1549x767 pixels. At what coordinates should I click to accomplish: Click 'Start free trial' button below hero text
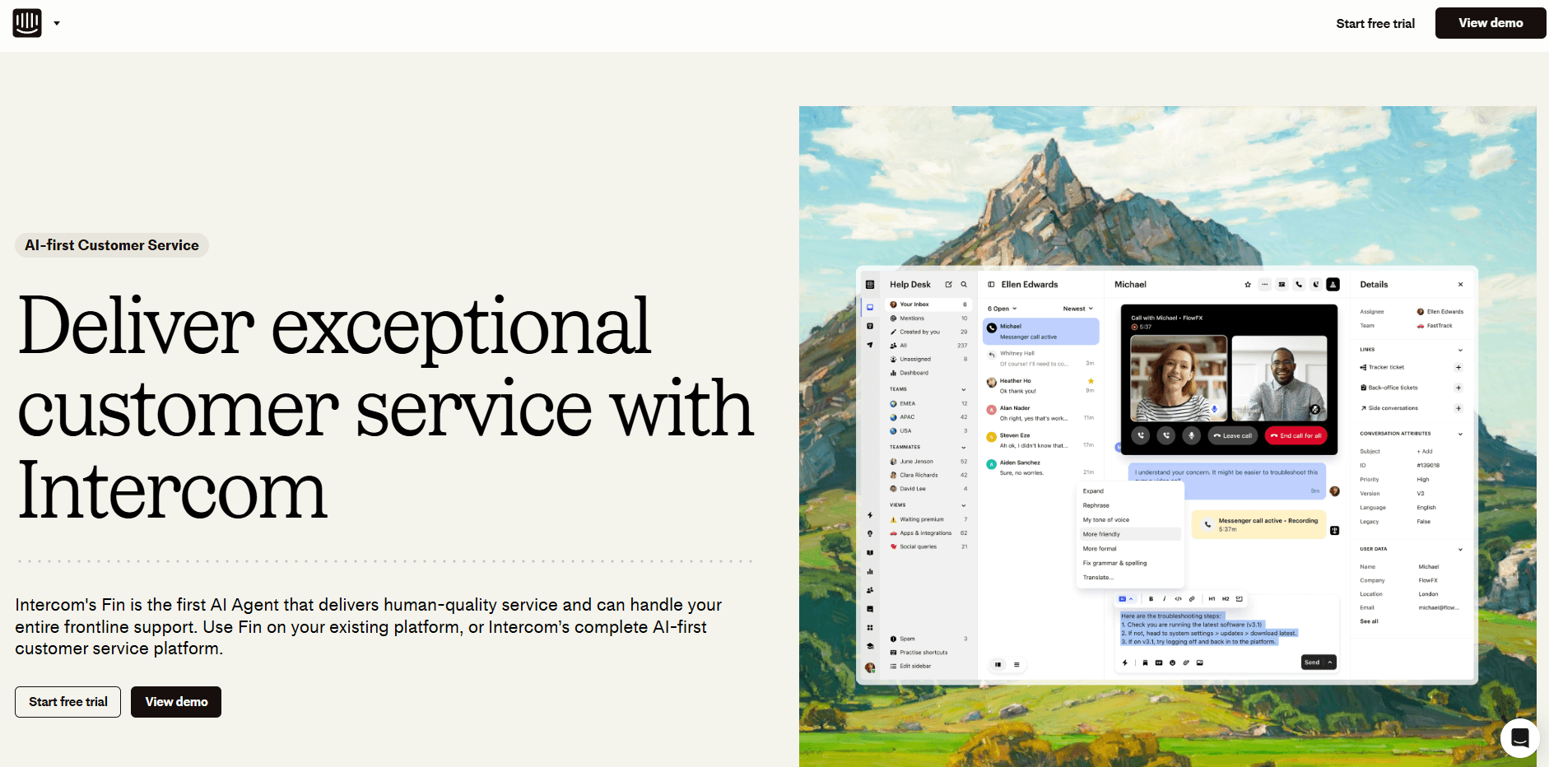tap(68, 702)
